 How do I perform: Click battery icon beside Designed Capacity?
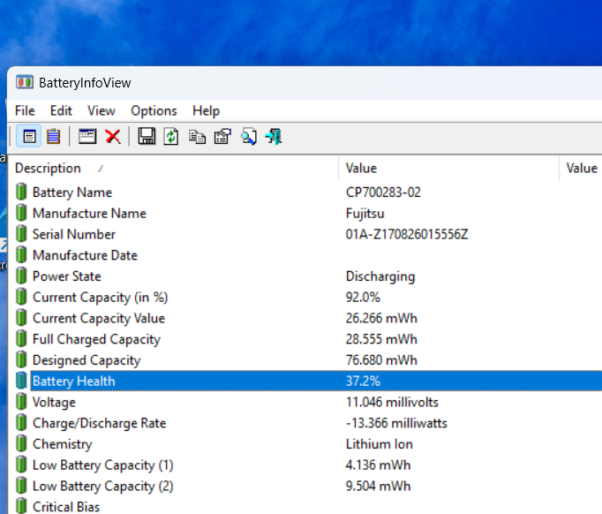21,359
